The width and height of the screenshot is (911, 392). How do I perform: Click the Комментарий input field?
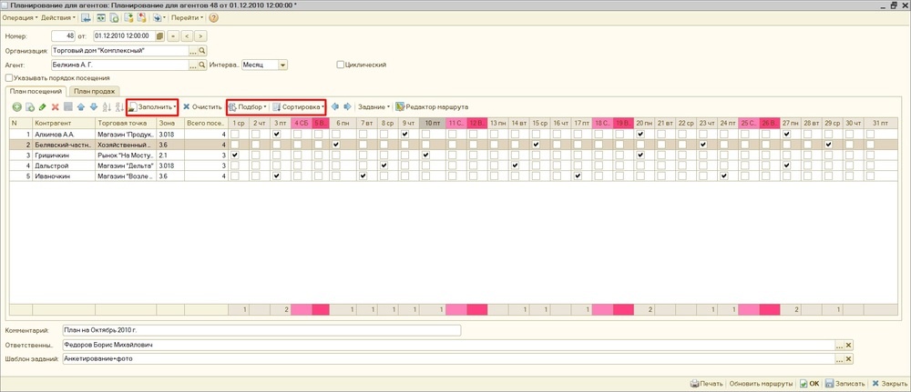(261, 330)
